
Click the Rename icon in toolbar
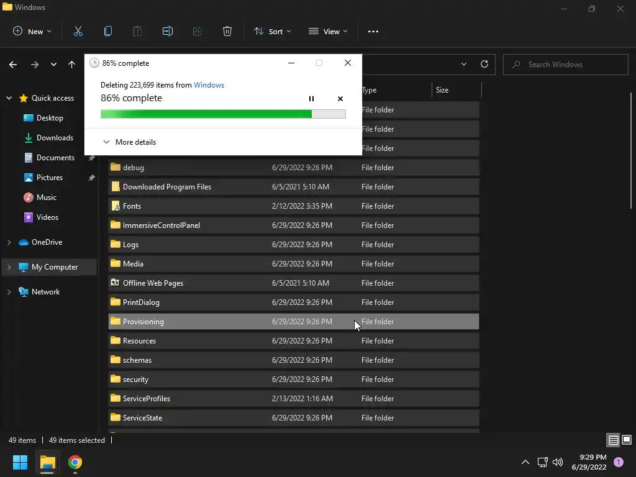(168, 31)
